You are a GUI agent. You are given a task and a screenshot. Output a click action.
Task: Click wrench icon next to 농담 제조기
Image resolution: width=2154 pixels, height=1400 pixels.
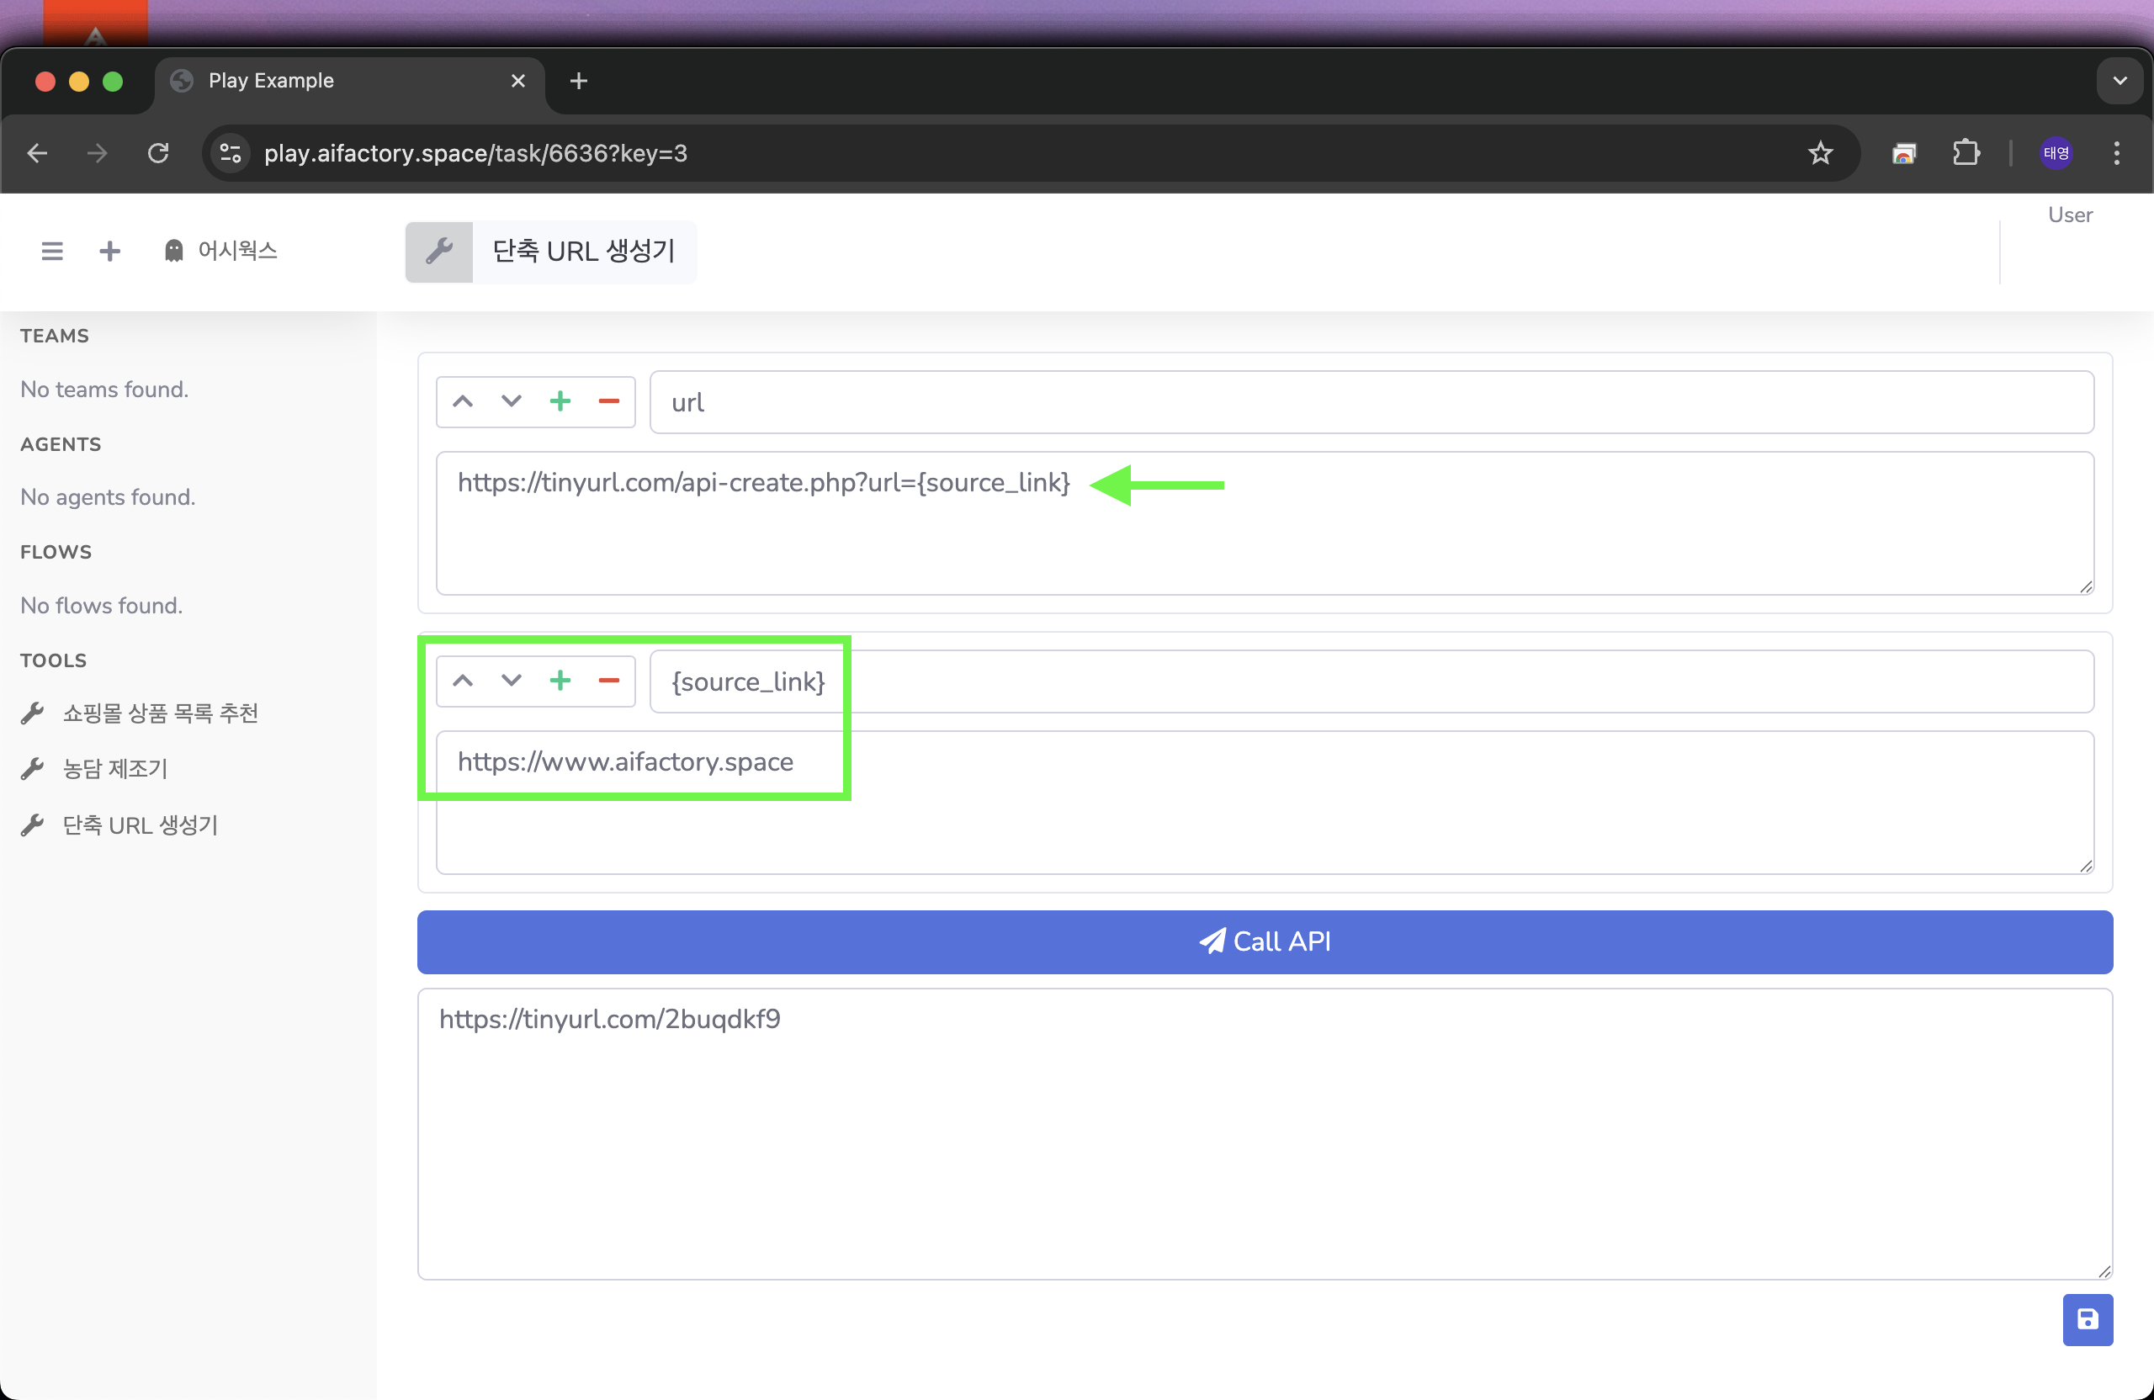(x=33, y=769)
